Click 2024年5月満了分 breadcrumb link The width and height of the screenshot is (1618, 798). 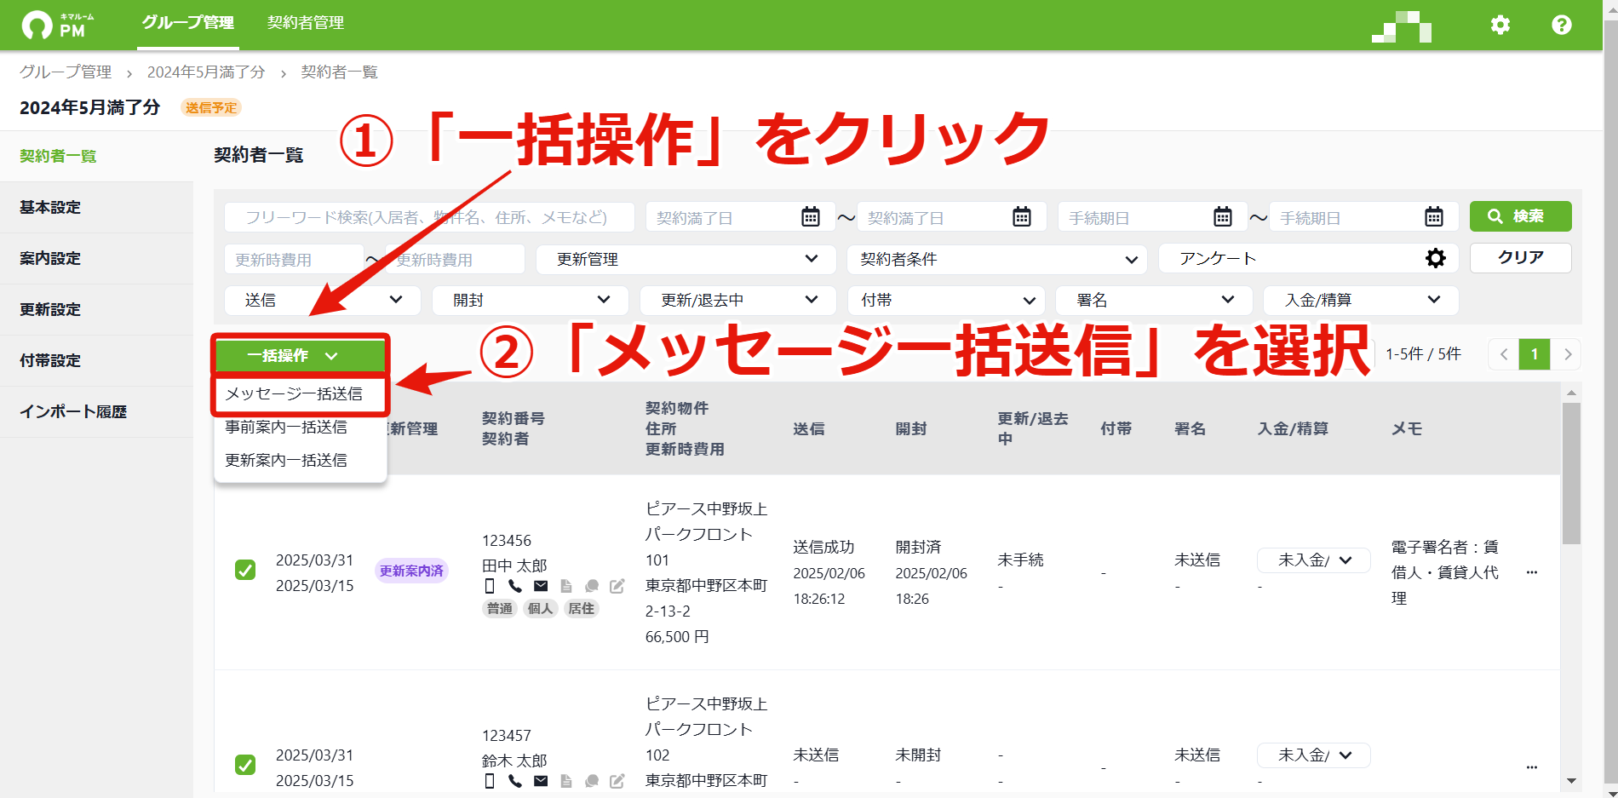(x=206, y=72)
